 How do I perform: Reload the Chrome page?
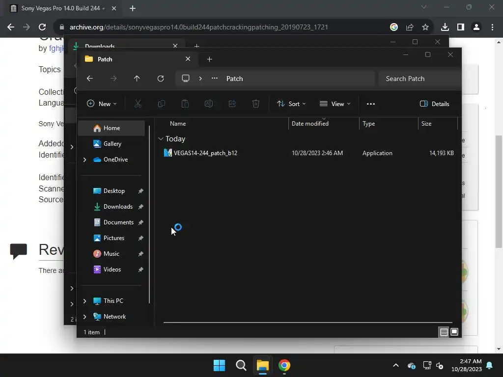point(42,27)
